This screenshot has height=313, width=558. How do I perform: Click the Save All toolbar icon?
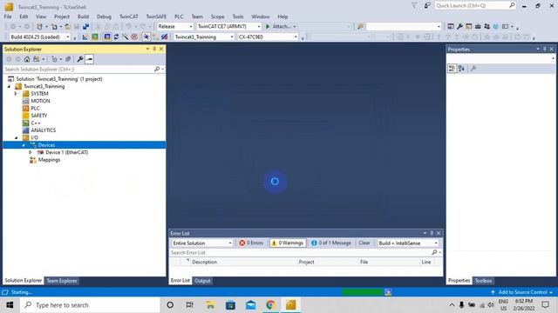85,27
